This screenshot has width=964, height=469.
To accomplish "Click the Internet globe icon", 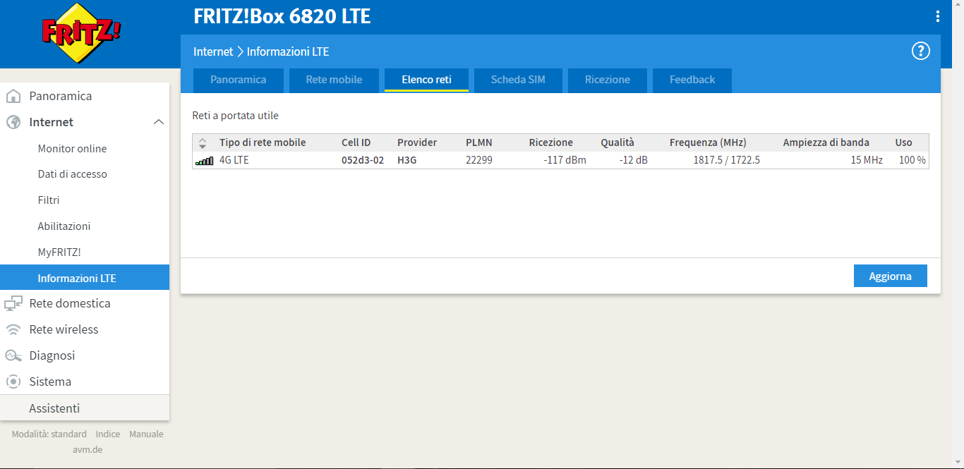I will (13, 122).
